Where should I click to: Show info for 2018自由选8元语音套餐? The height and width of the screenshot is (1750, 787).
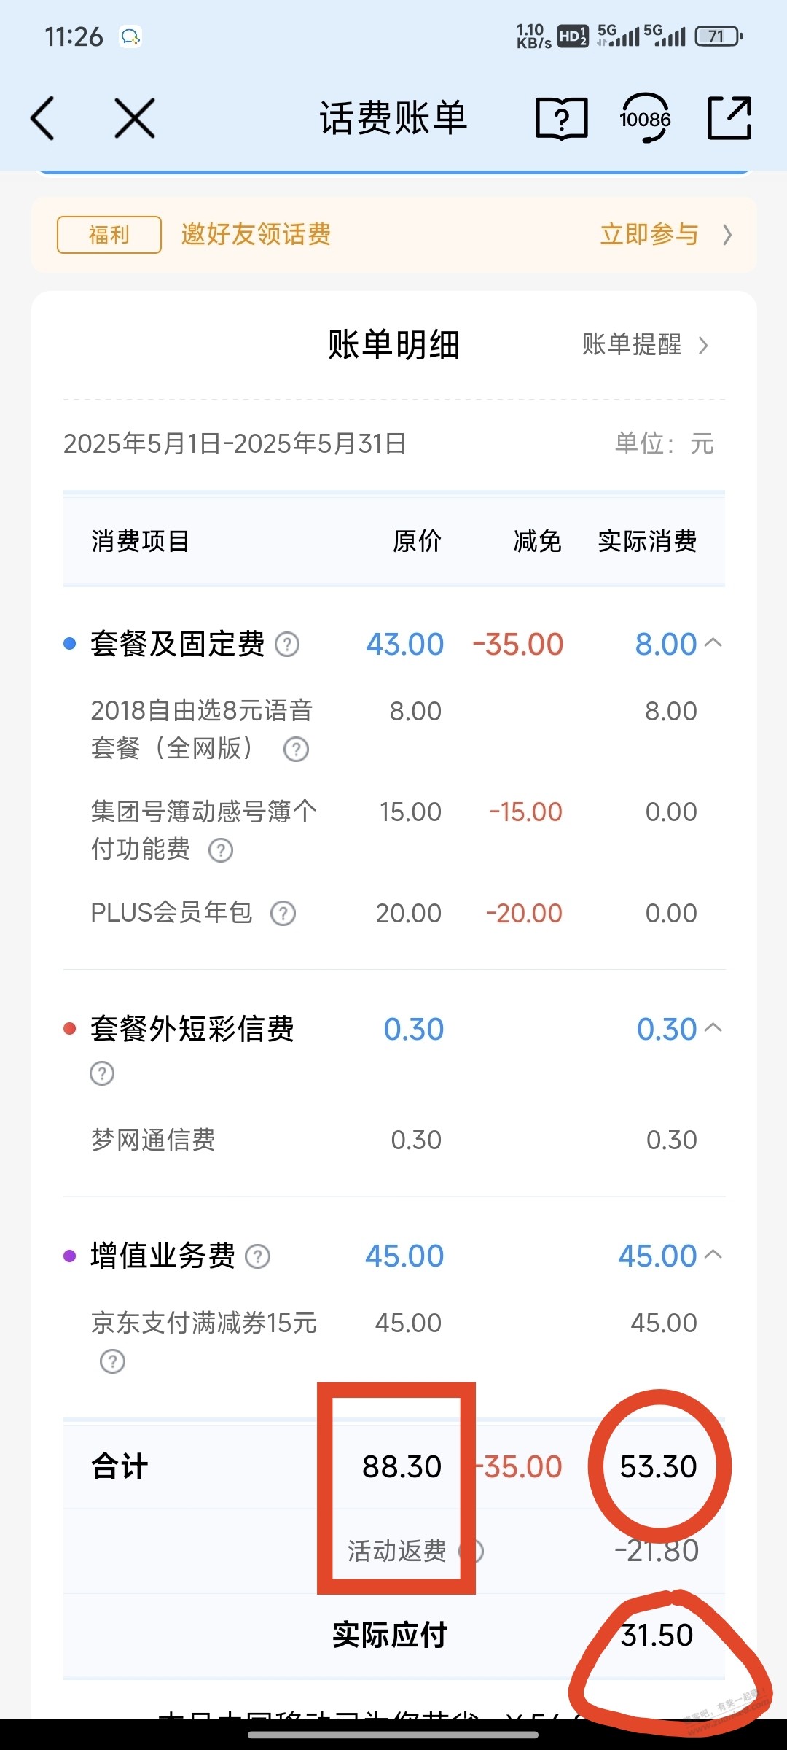(296, 750)
